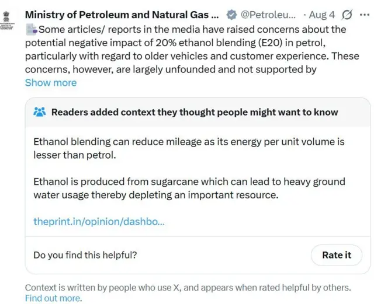Viewport: 374px width, 304px height.
Task: Open the Grok icon next to the date
Action: click(347, 15)
